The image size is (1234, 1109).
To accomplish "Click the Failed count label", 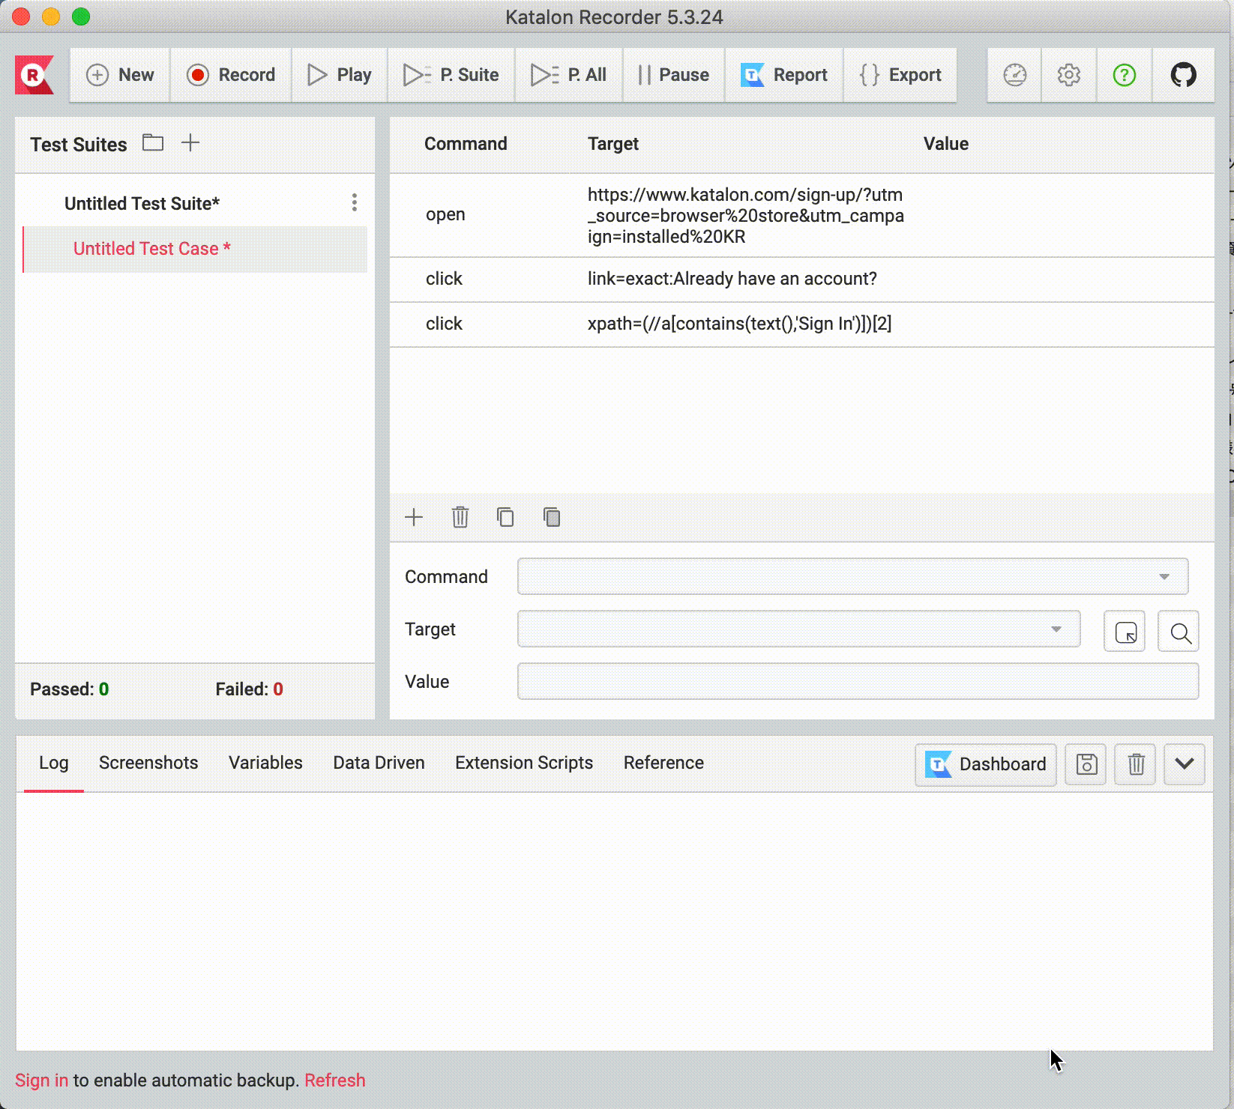I will (x=250, y=689).
